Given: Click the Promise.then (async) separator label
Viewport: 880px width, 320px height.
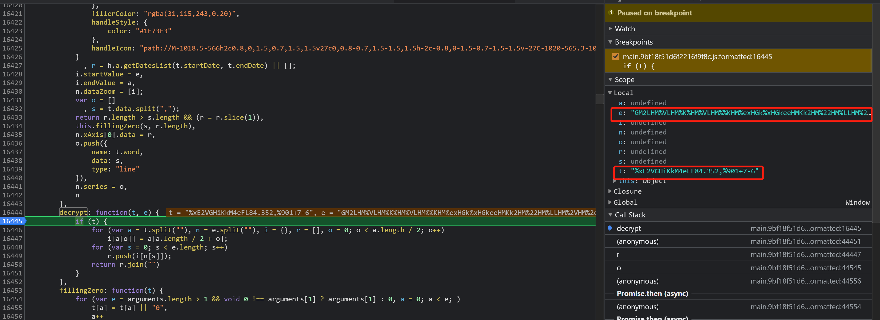Looking at the screenshot, I should [652, 294].
